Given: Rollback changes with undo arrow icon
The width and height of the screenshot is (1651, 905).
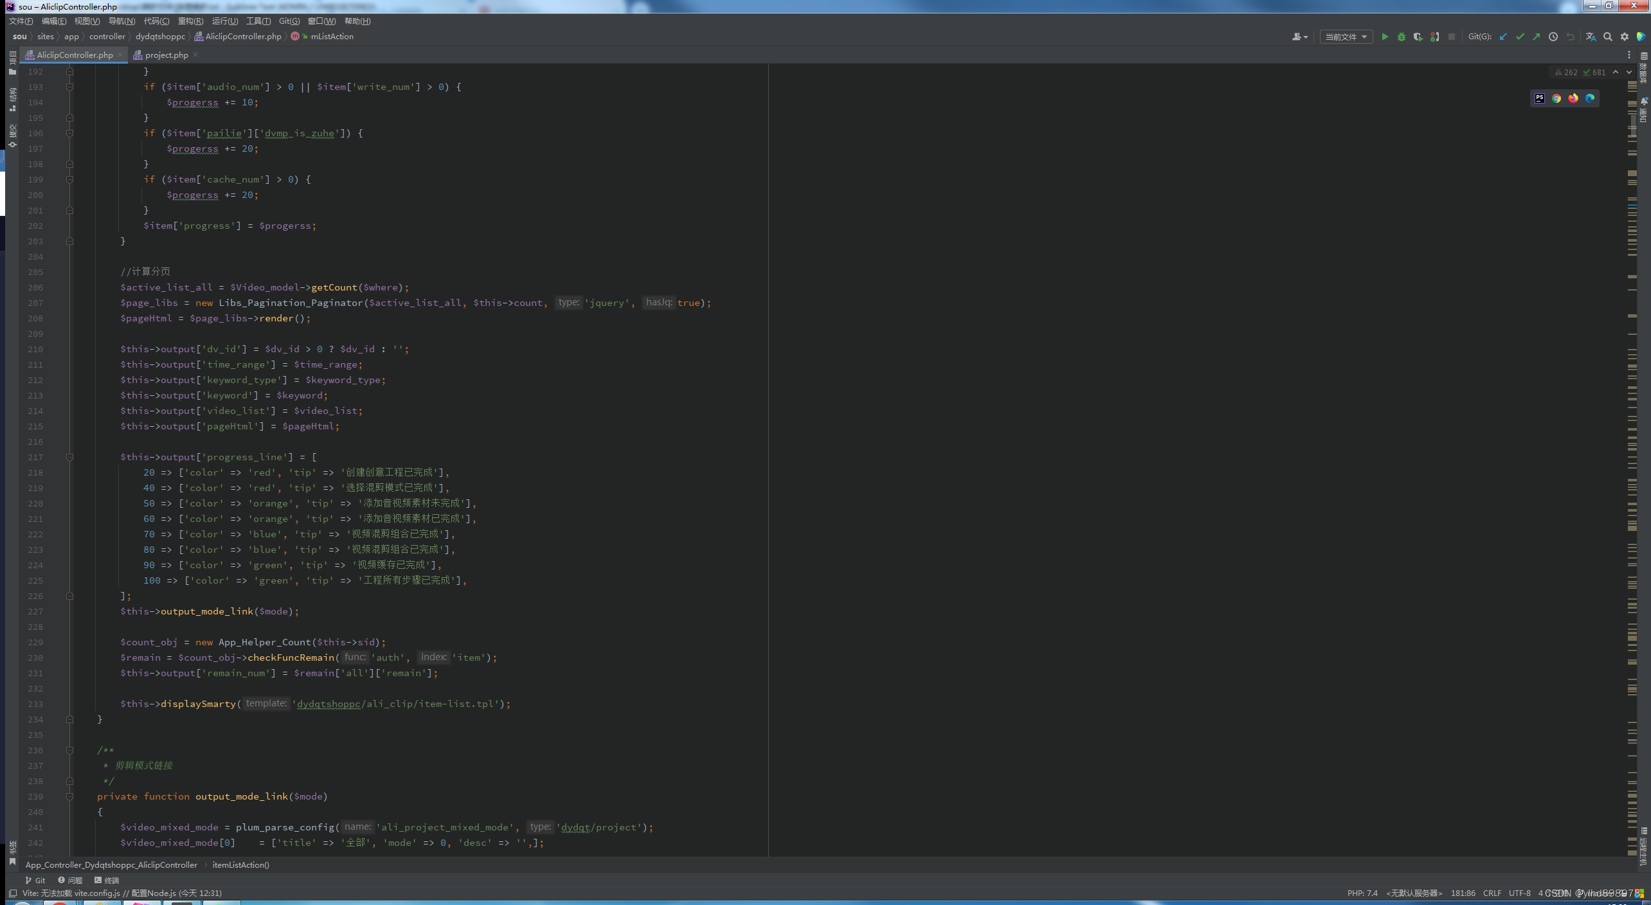Looking at the screenshot, I should tap(1570, 37).
